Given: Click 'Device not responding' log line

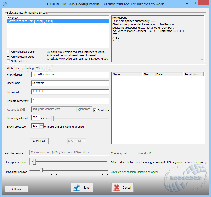Looking at the screenshot, I should pyautogui.click(x=143, y=28).
